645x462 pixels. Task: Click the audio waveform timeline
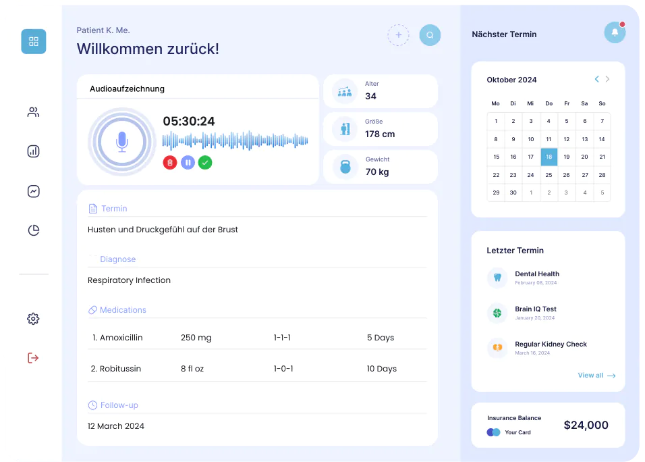coord(235,140)
